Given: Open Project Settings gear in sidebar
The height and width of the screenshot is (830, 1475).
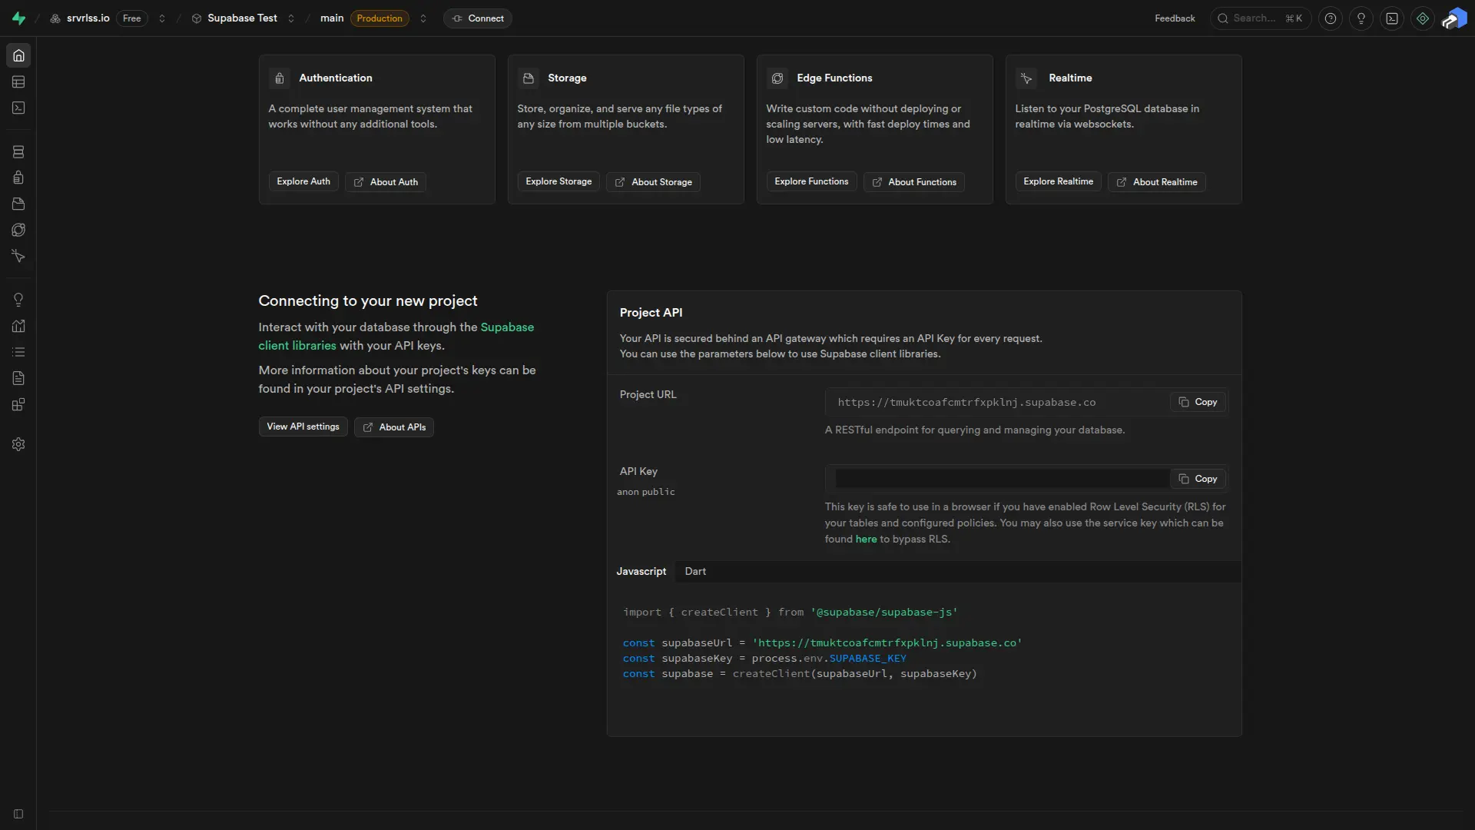Looking at the screenshot, I should pos(18,444).
